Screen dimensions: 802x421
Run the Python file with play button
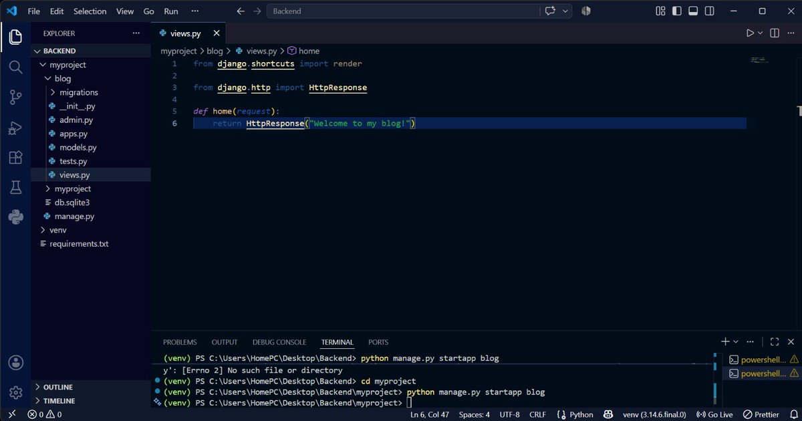tap(750, 33)
